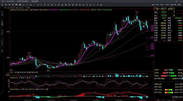The width and height of the screenshot is (183, 101).
Task: Expand the 1小时 period dropdown
Action: click(28, 8)
